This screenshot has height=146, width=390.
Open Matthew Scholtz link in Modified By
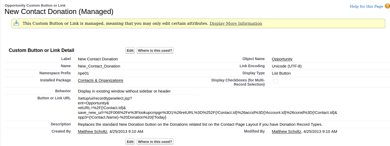point(286,132)
